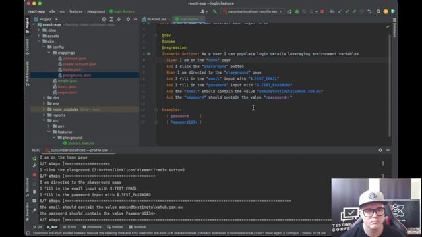Hide the Project tool window
422x237 pixels.
point(135,19)
